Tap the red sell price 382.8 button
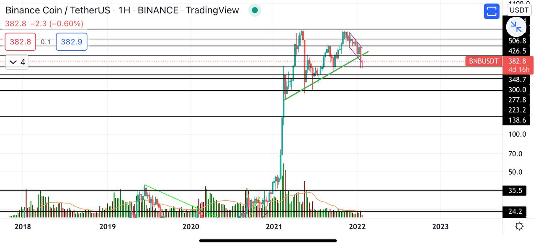The height and width of the screenshot is (247, 536). (x=20, y=42)
